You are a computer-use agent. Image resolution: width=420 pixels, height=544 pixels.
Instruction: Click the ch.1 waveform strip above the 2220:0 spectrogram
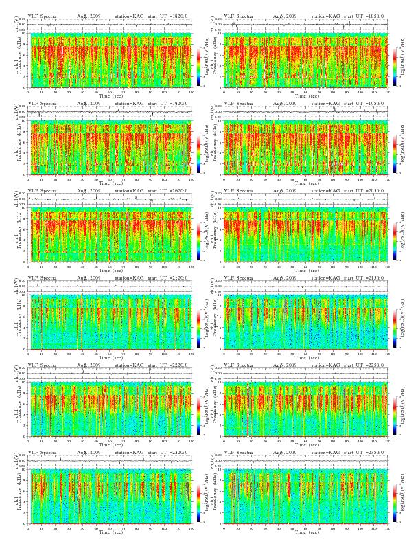[110, 374]
